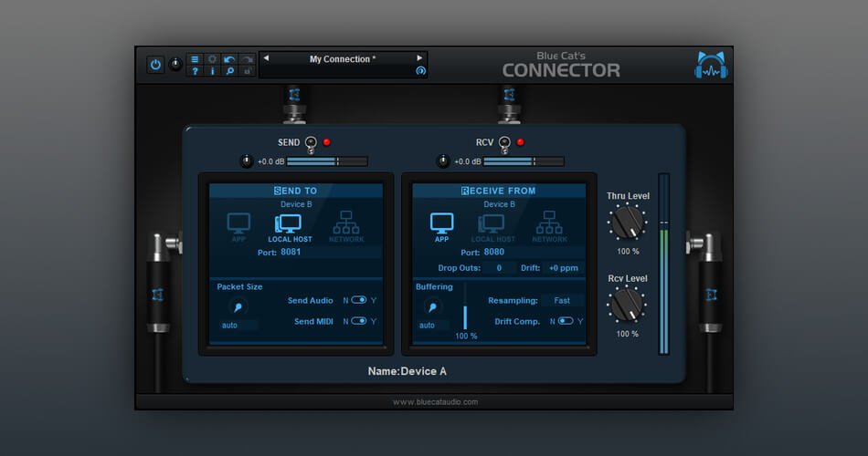Viewport: 868px width, 456px height.
Task: Click the Rcv Level knob
Action: 628,306
